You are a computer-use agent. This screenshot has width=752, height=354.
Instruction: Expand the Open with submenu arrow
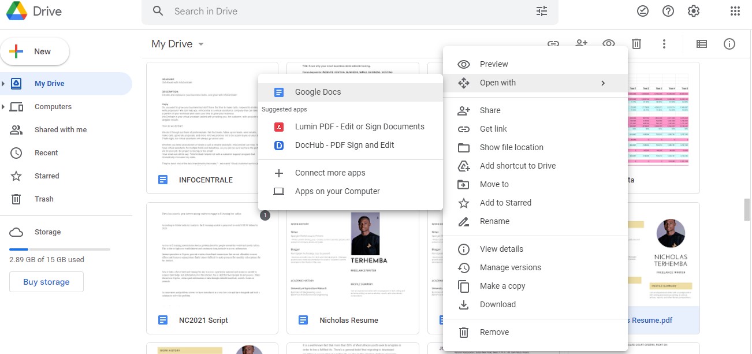tap(603, 83)
